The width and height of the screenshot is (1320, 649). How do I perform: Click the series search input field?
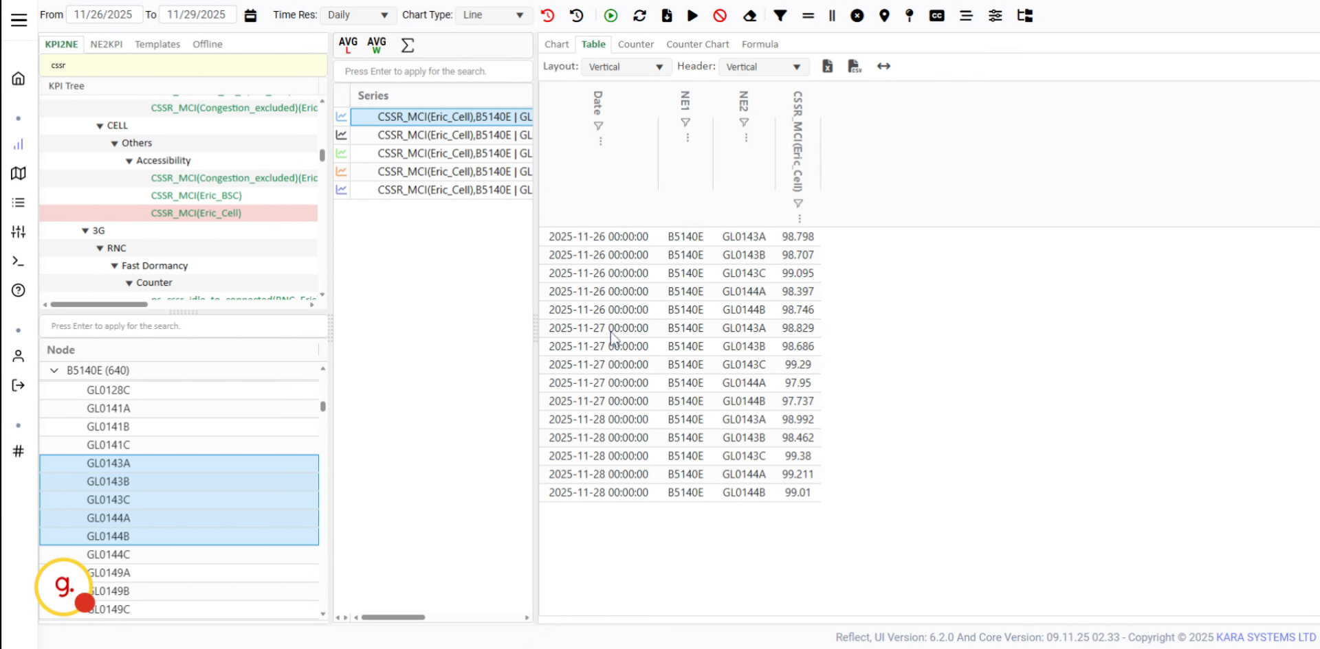[433, 71]
